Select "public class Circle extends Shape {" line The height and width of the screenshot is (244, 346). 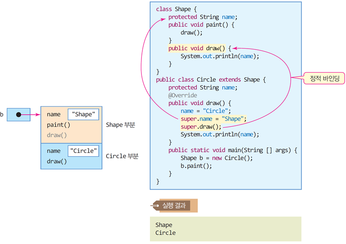(x=211, y=79)
